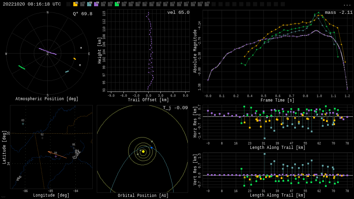
Task: Click the blue Earth dot on the orbit
Action: click(151, 148)
